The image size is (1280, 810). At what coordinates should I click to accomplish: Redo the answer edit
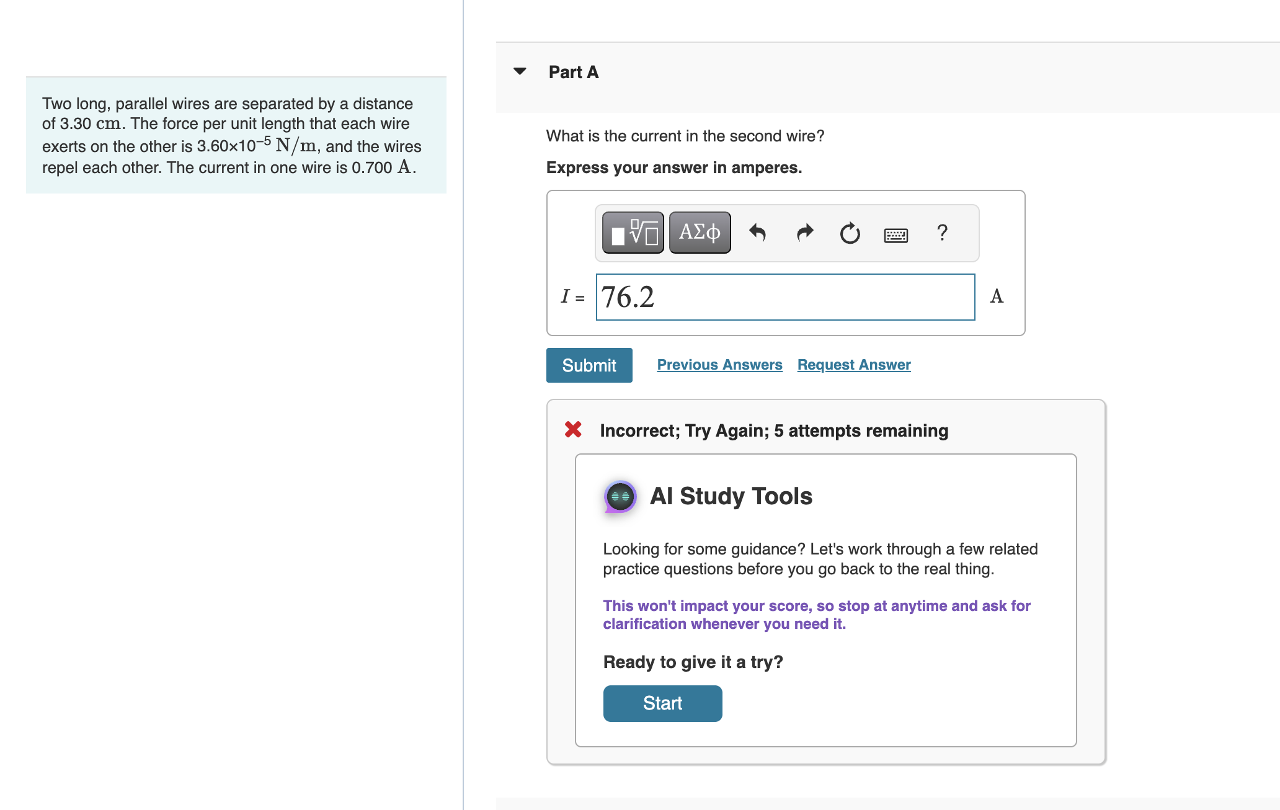tap(804, 233)
